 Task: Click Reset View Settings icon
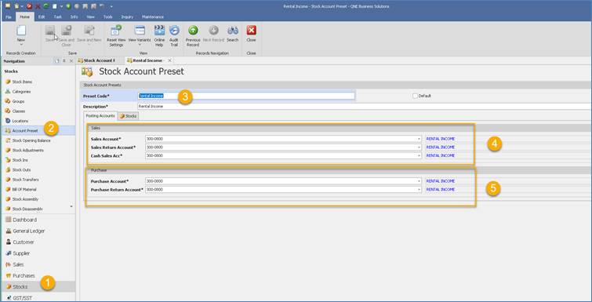pos(116,31)
